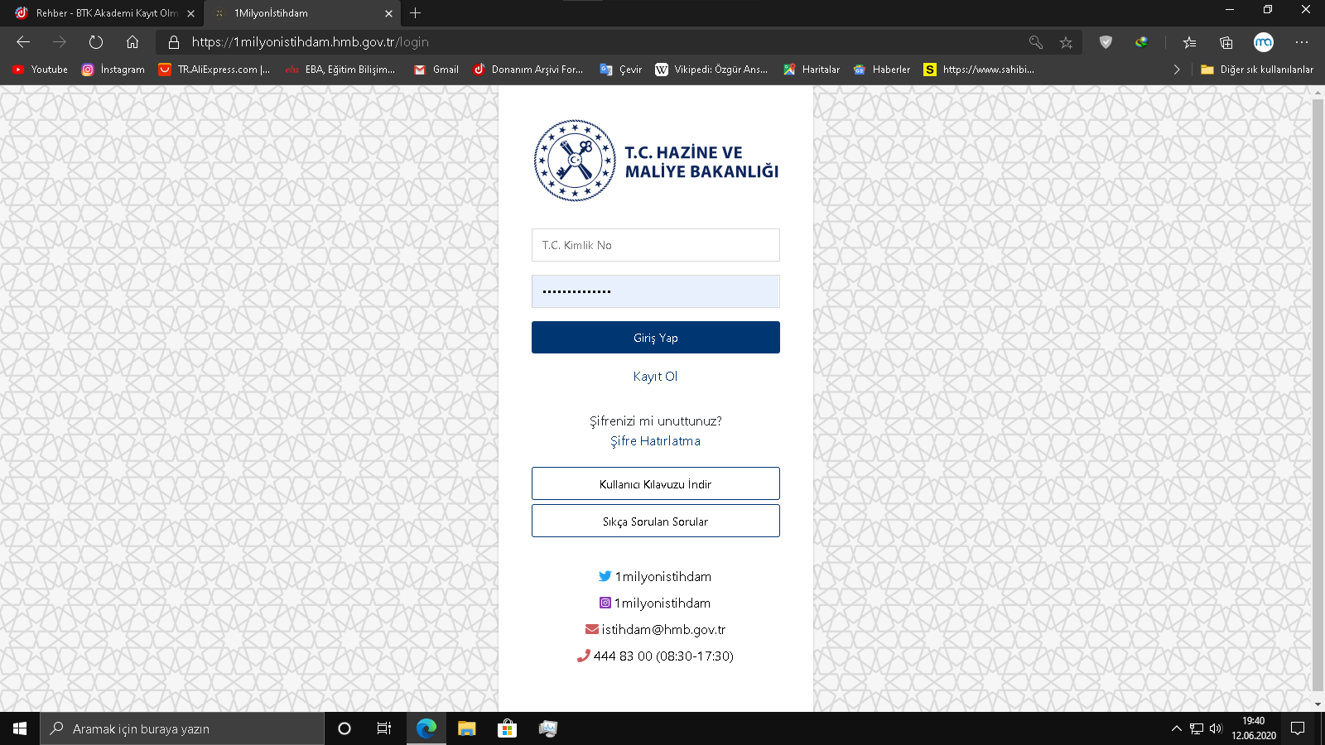Open Cortana circle icon
This screenshot has width=1325, height=745.
344,728
